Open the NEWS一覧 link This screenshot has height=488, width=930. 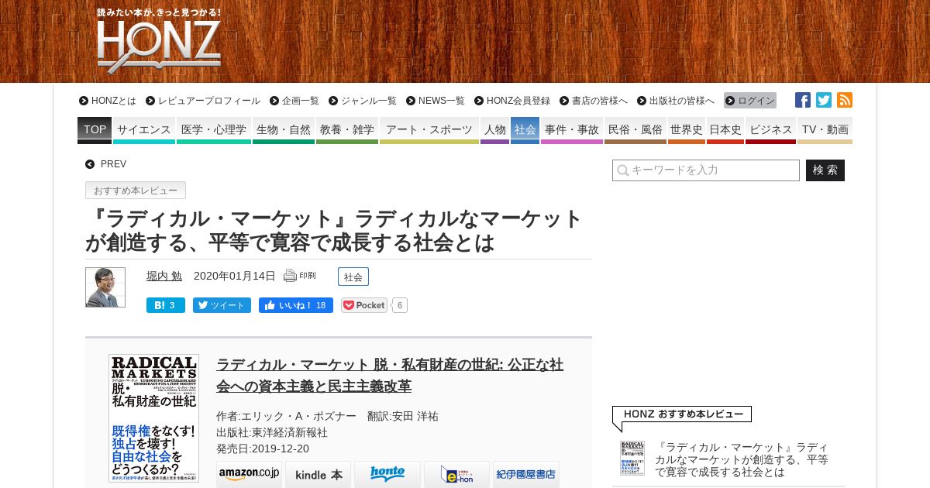pos(436,101)
